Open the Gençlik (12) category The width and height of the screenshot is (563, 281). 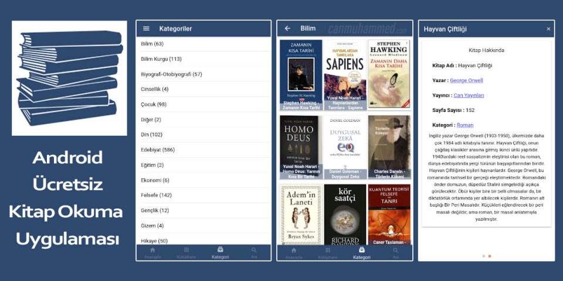pos(204,210)
